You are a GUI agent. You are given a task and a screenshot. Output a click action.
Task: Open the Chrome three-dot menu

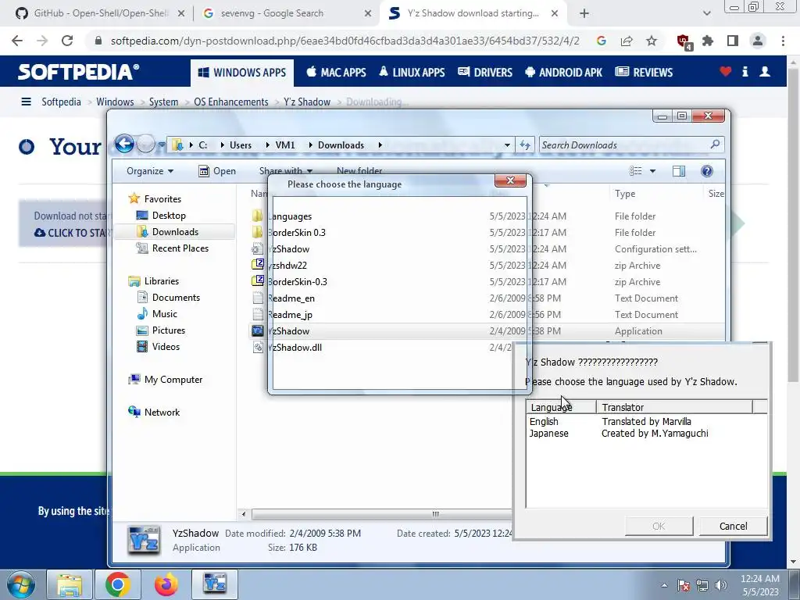(x=783, y=41)
